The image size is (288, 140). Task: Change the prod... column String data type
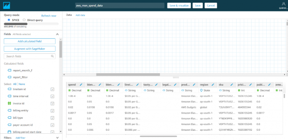click(187, 90)
